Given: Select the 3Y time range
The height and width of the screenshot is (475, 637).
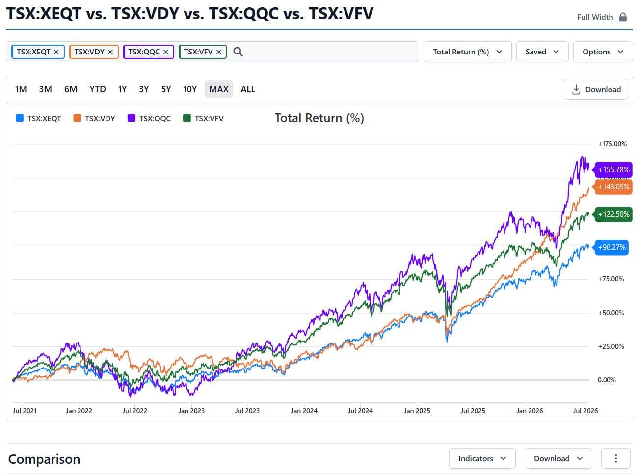Looking at the screenshot, I should point(144,89).
